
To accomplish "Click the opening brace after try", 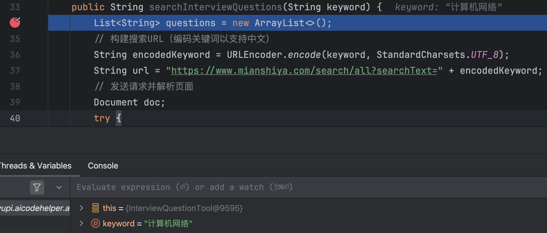I will (x=118, y=118).
